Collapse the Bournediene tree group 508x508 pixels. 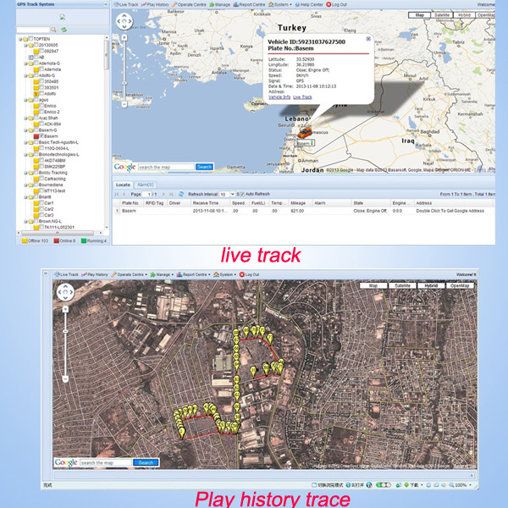pyautogui.click(x=25, y=185)
